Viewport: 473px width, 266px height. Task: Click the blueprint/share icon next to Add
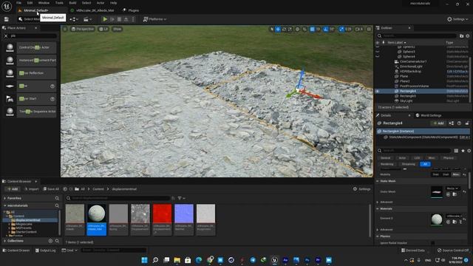[x=452, y=123]
